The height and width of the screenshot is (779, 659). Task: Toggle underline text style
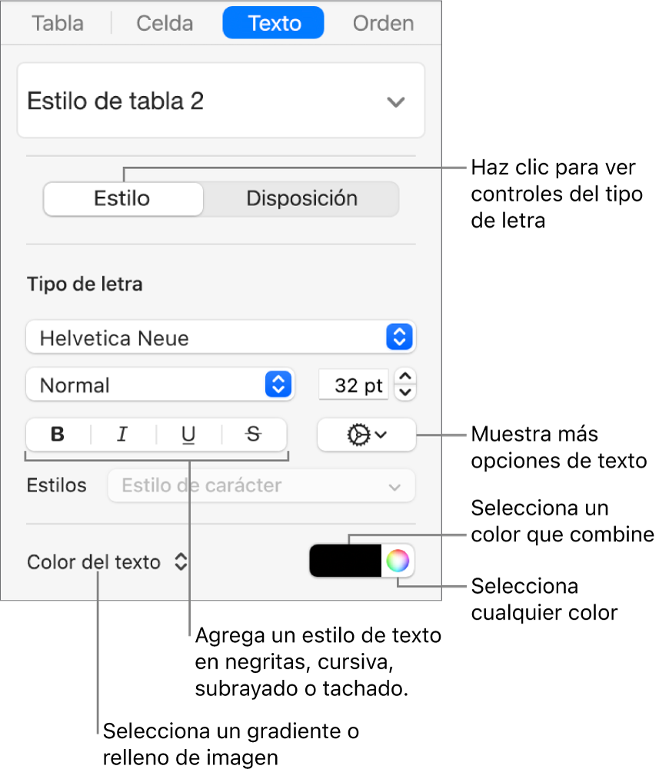pyautogui.click(x=188, y=434)
